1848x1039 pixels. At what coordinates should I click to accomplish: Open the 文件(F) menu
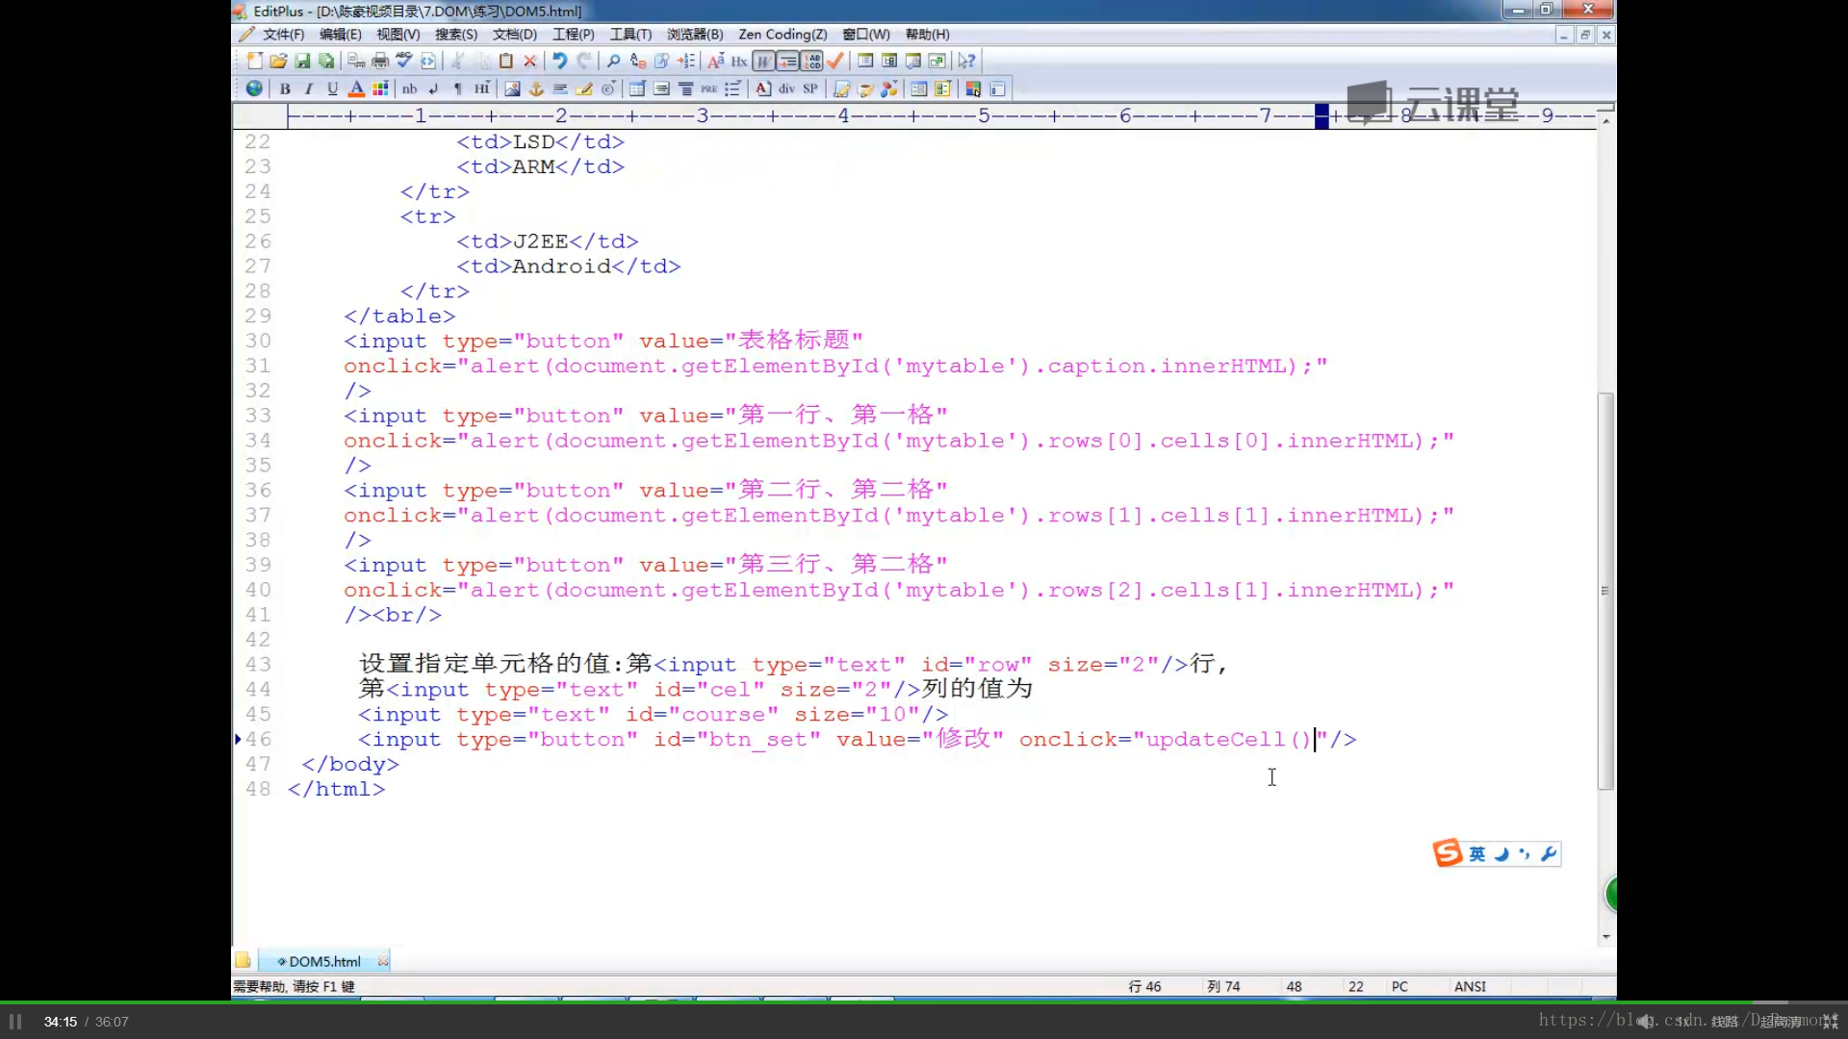(x=283, y=35)
